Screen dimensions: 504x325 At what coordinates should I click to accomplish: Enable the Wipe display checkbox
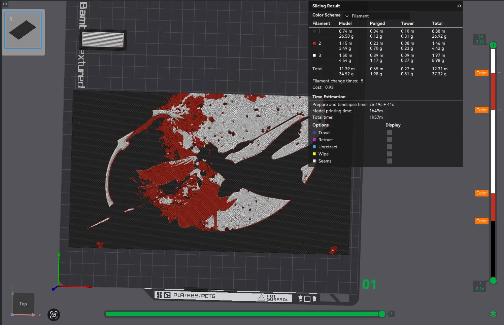coord(390,154)
